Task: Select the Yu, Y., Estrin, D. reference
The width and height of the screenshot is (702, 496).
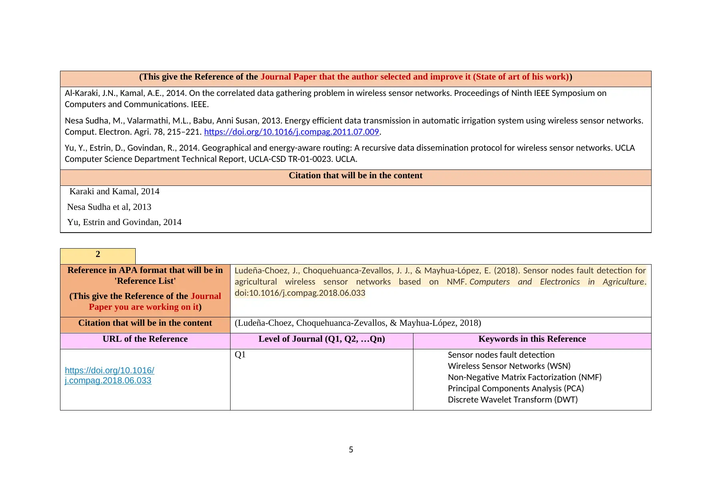Action: coord(350,153)
